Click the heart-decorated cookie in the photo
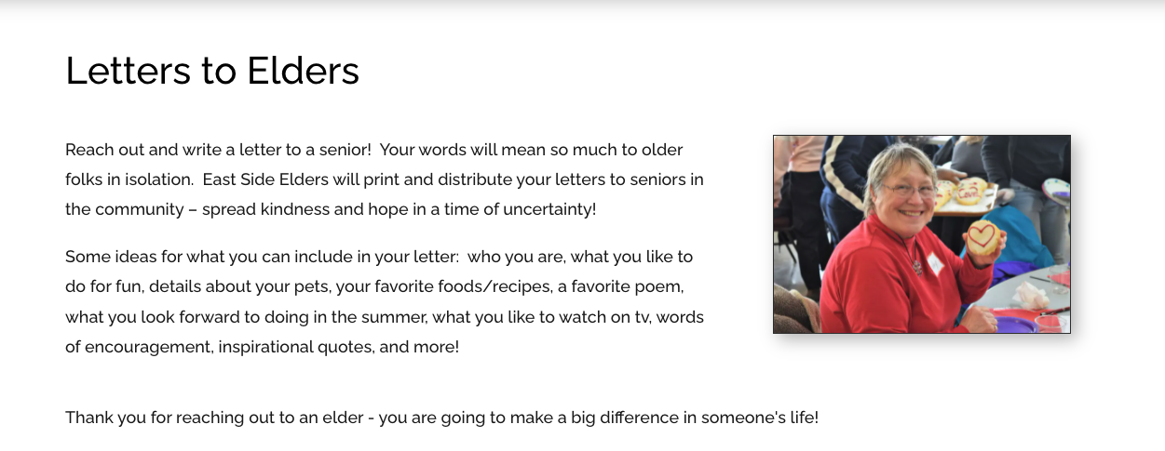Viewport: 1165px width, 451px height. [982, 239]
